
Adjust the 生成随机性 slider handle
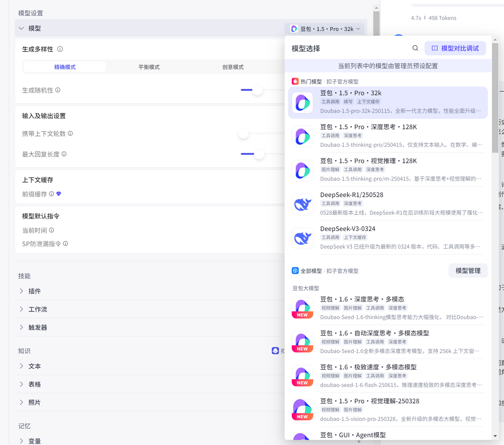click(x=258, y=90)
